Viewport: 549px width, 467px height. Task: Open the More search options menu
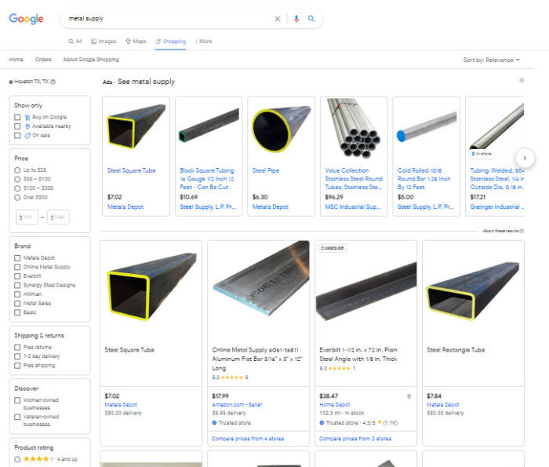coord(204,42)
